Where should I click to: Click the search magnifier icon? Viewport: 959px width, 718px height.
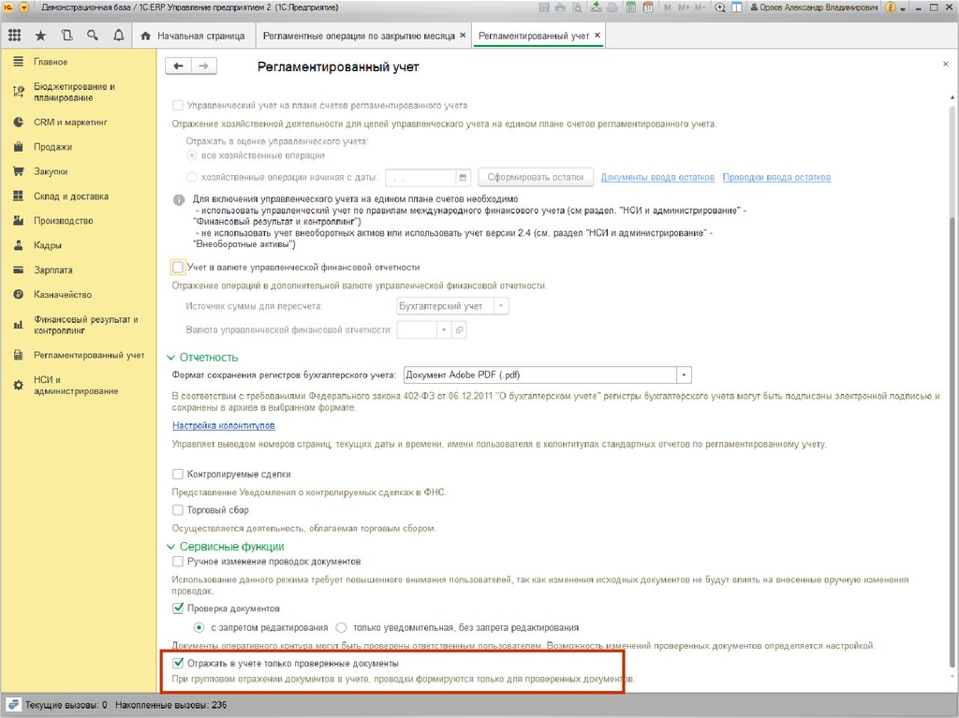[x=92, y=36]
